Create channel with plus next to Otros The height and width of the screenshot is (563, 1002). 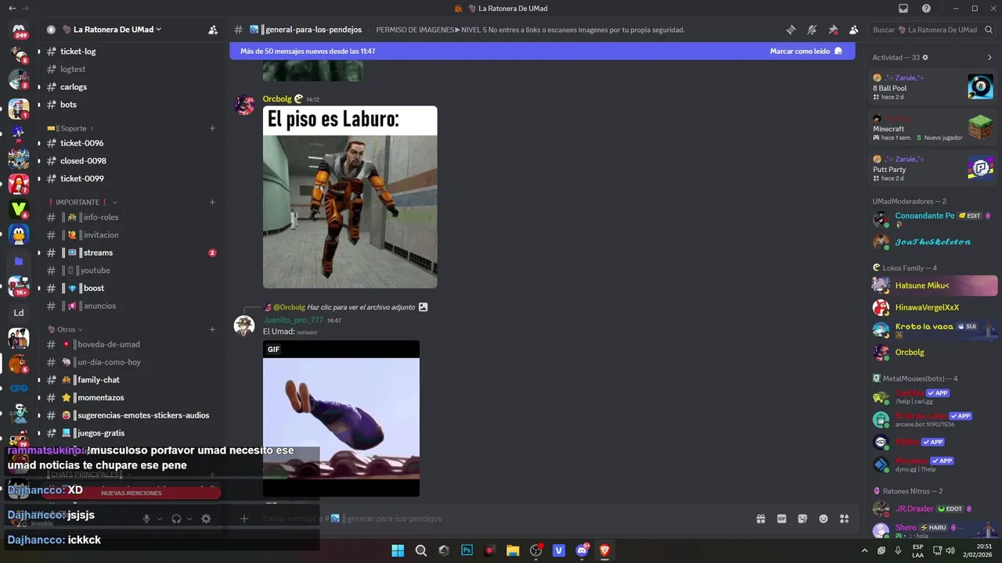(x=212, y=330)
